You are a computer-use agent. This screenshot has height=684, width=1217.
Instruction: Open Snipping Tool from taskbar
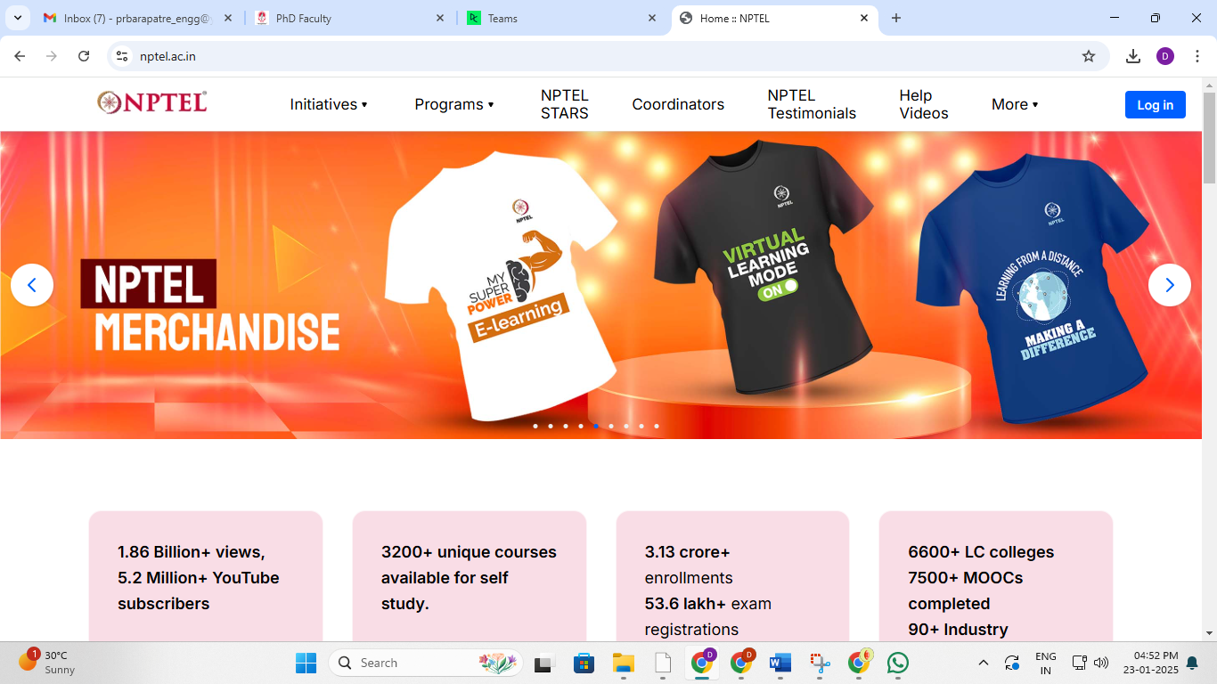820,663
